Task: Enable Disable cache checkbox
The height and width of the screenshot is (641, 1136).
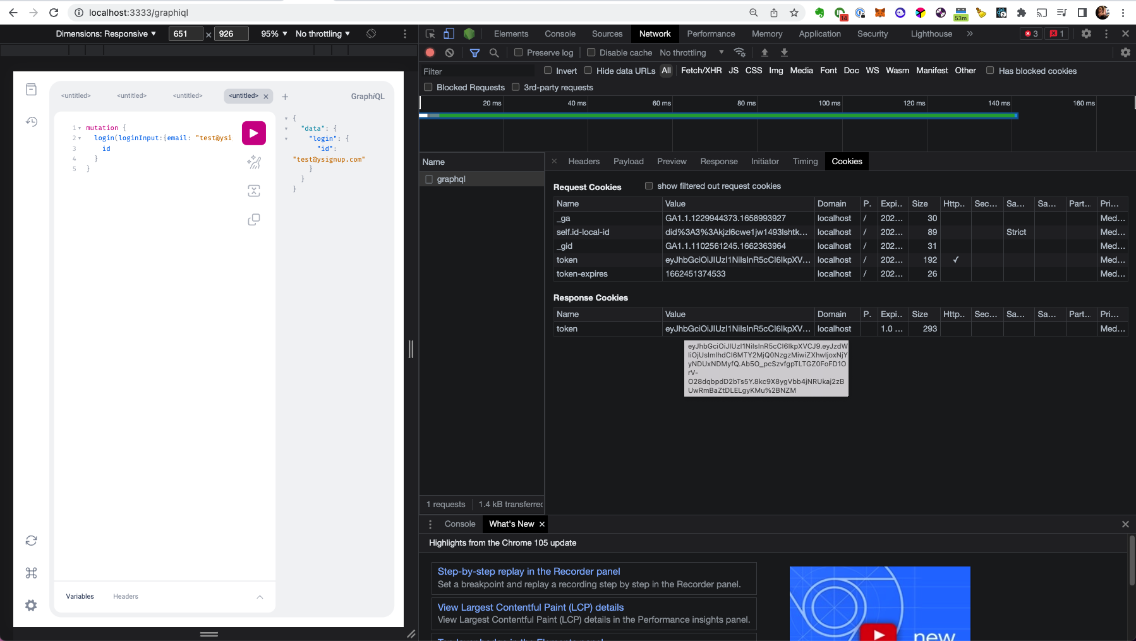Action: (591, 52)
